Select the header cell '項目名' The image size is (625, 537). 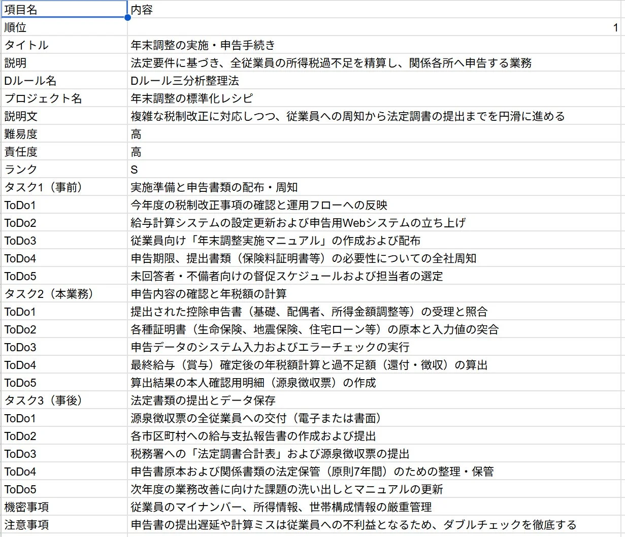click(x=63, y=9)
